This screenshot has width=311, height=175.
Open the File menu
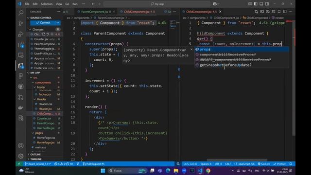pyautogui.click(x=27, y=4)
